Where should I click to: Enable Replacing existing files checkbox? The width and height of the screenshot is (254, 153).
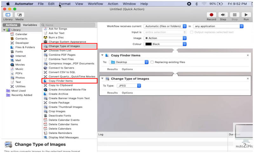click(152, 62)
